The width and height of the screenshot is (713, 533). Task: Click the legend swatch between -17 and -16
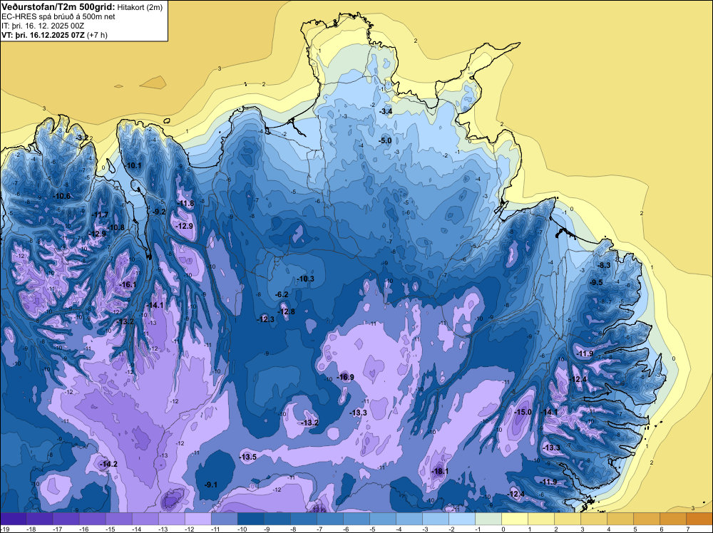(x=66, y=519)
